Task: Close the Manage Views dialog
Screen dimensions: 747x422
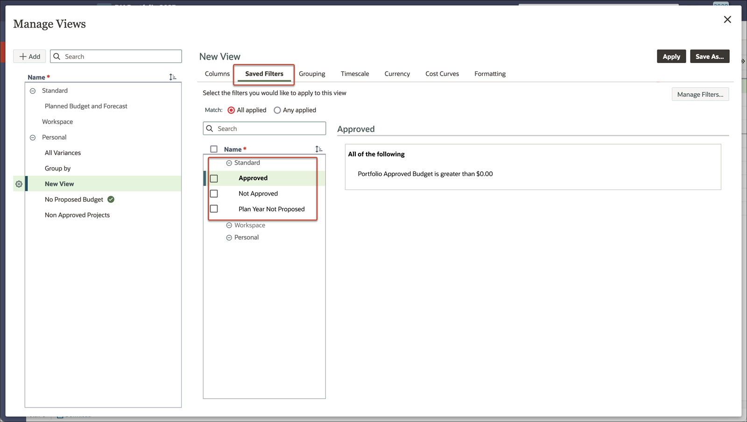Action: 727,20
